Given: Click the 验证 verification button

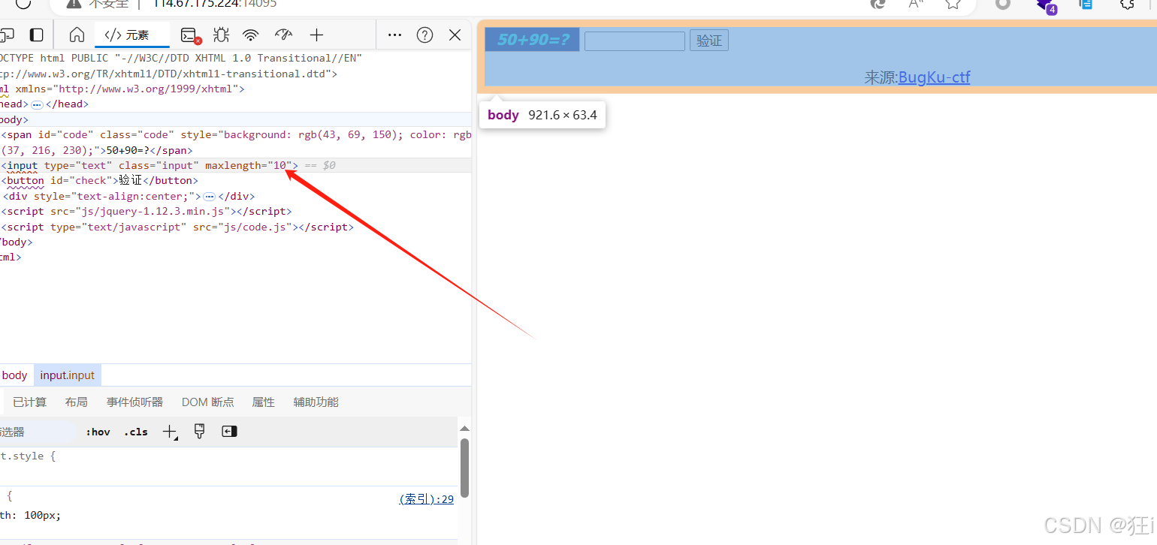Looking at the screenshot, I should 708,40.
